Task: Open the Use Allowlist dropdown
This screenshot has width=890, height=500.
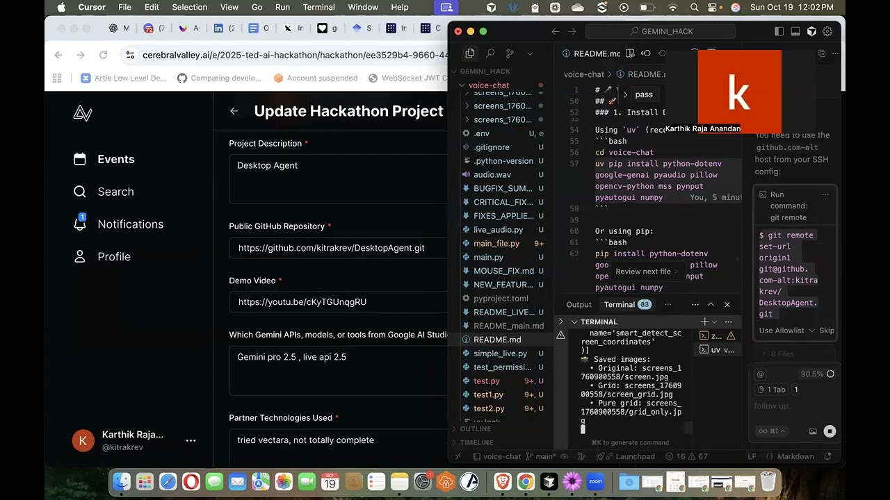Action: tap(786, 331)
